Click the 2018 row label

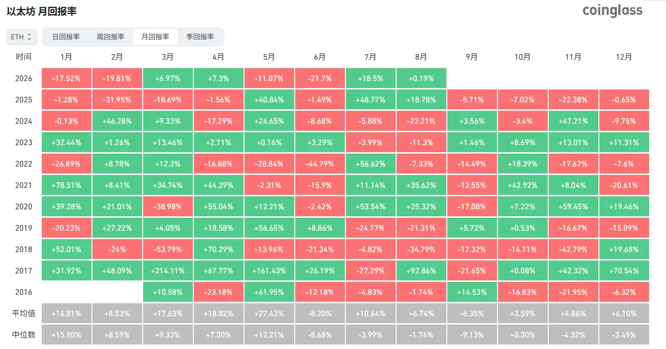pyautogui.click(x=24, y=250)
